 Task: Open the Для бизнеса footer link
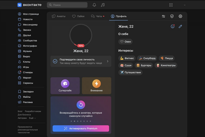24,115
